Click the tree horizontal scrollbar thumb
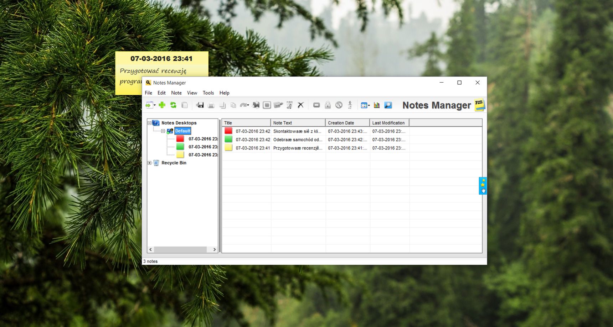Screen dimensions: 613x327 180,249
